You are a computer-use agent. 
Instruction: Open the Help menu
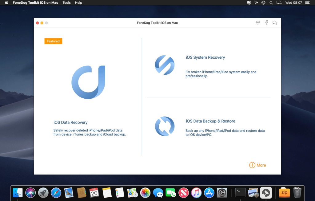pos(78,2)
